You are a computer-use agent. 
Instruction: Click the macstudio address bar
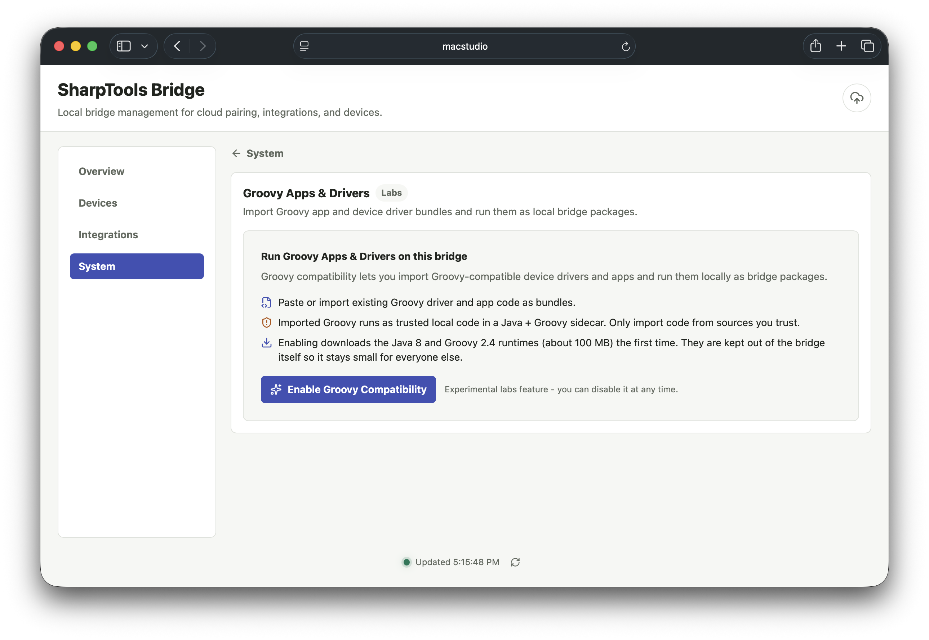coord(464,46)
